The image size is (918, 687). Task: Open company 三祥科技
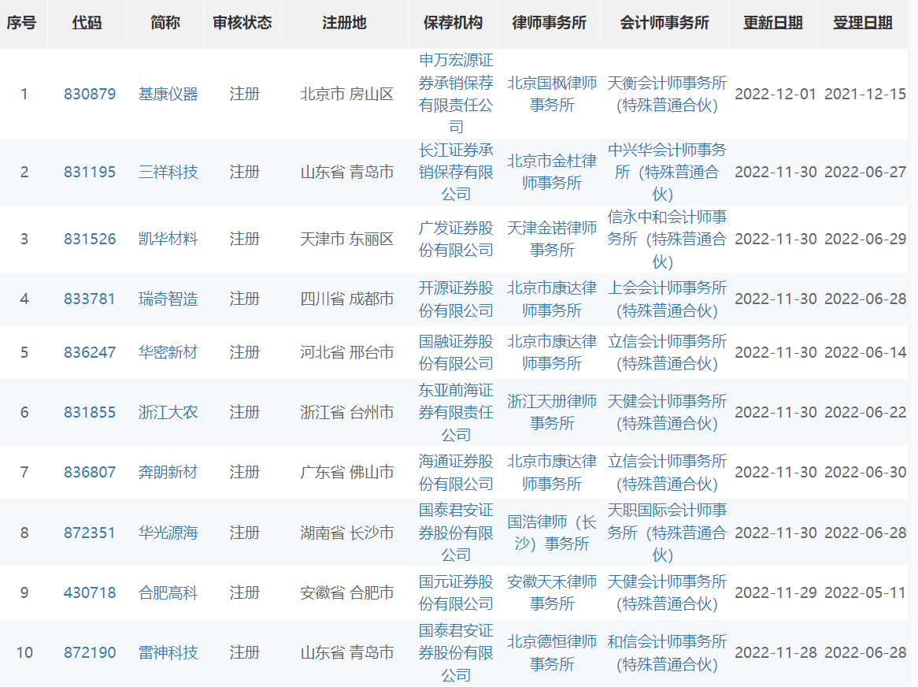(168, 173)
